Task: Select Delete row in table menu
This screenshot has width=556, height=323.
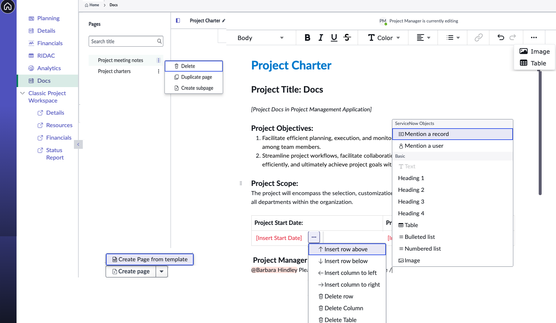Action: pyautogui.click(x=347, y=296)
